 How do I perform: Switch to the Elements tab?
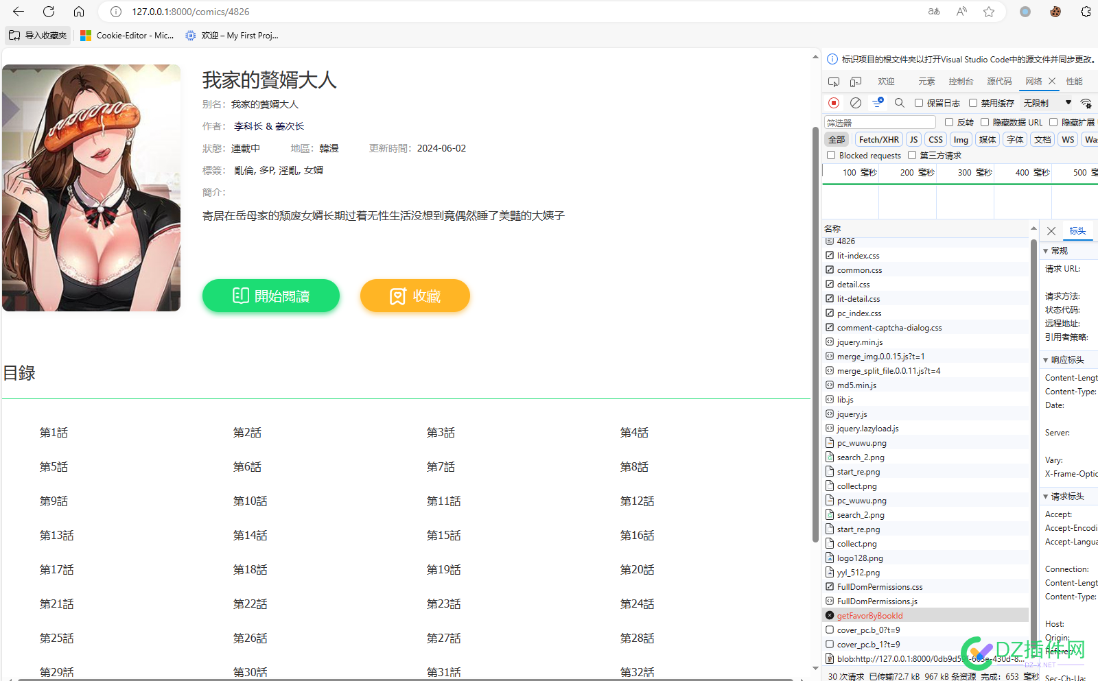pos(926,82)
